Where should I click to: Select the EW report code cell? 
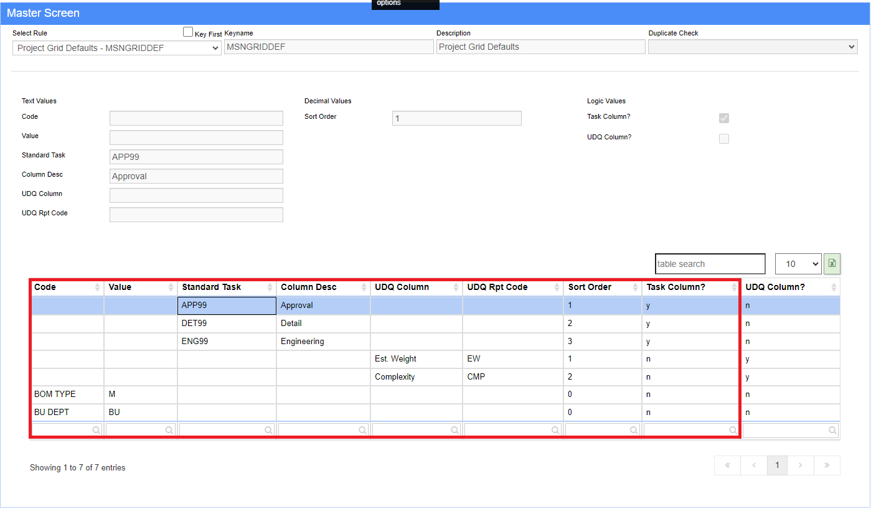tap(513, 359)
